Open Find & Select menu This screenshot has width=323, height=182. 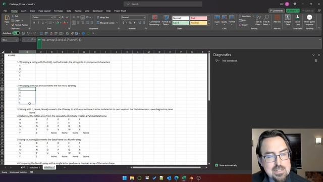[x=266, y=20]
